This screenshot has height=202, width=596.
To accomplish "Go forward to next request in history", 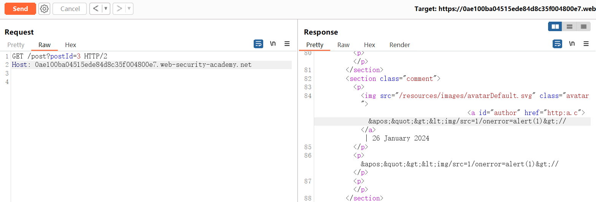I will coord(119,9).
